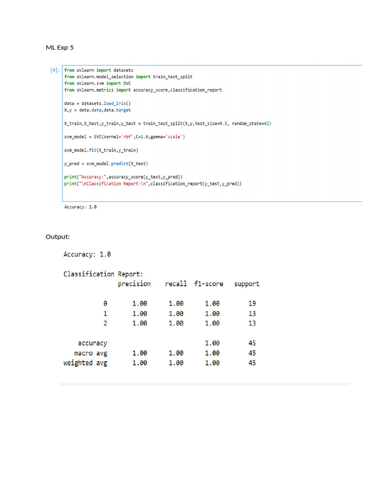
Task: Click the 'data = datasets.load_iris()' line
Action: [x=97, y=103]
